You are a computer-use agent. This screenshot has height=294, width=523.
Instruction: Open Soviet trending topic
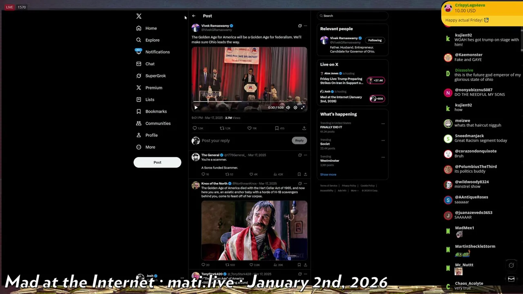pos(325,144)
